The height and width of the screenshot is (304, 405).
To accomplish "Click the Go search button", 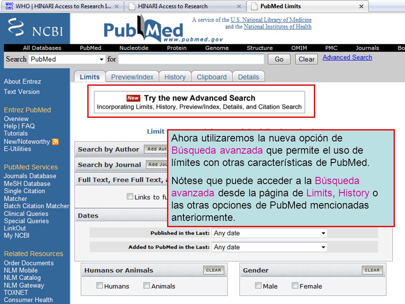I will click(x=279, y=59).
